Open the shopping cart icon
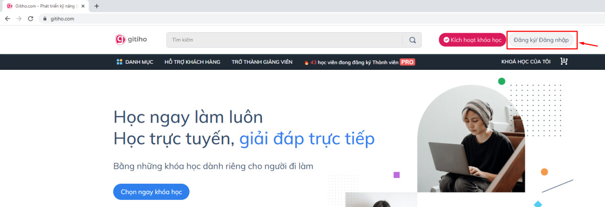This screenshot has width=605, height=207. point(564,62)
